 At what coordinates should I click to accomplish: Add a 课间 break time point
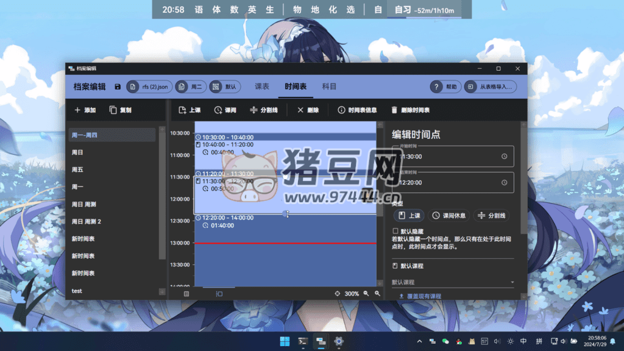coord(225,110)
